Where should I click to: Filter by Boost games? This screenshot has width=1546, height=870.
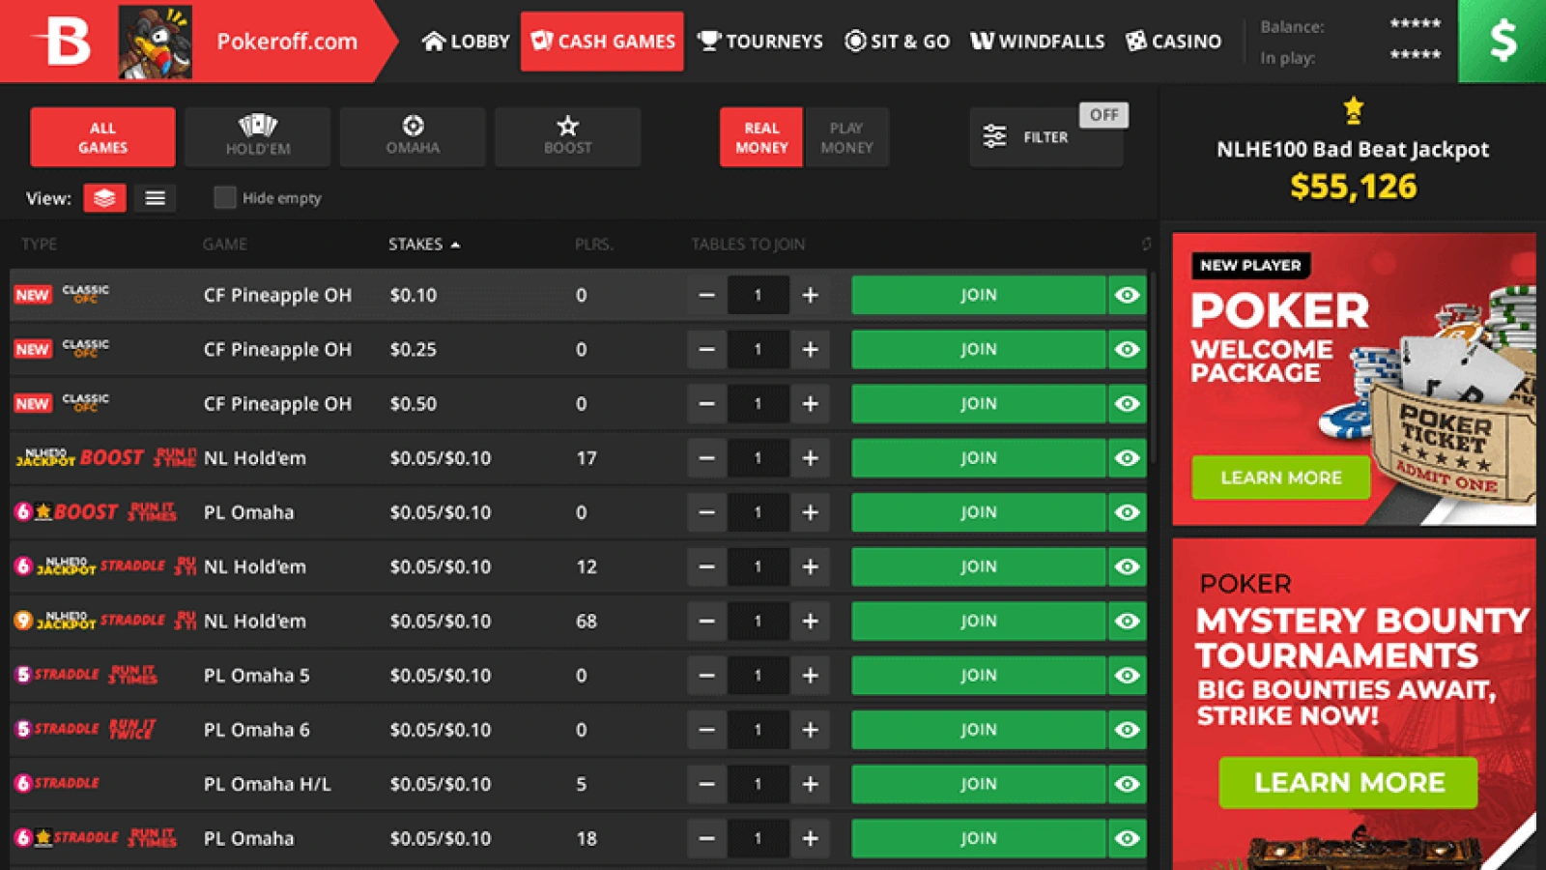(x=567, y=137)
